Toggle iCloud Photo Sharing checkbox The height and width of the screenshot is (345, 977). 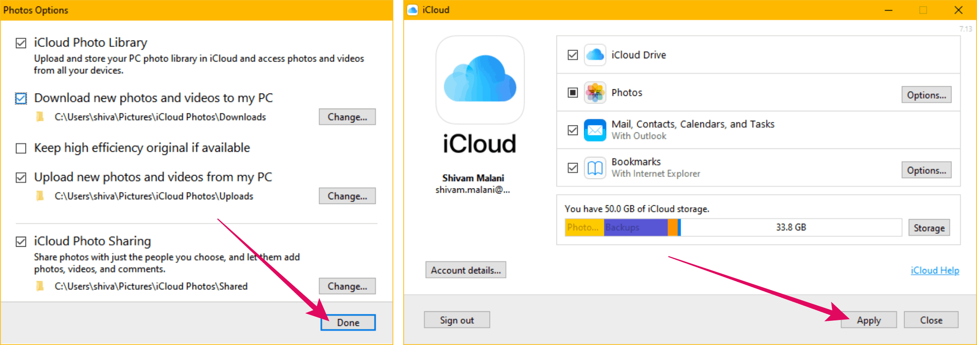point(21,241)
